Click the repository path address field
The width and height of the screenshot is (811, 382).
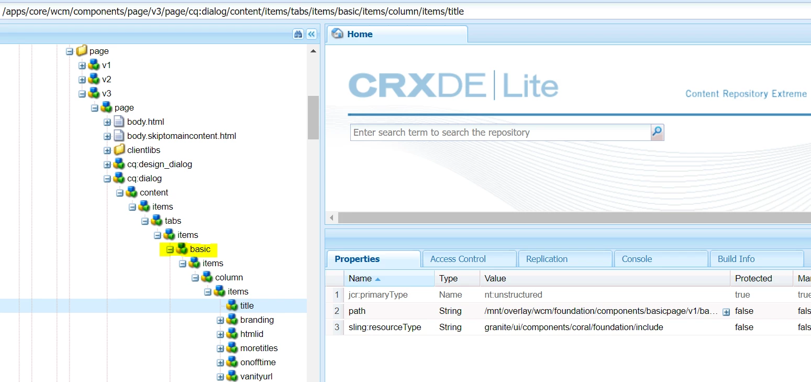point(405,11)
